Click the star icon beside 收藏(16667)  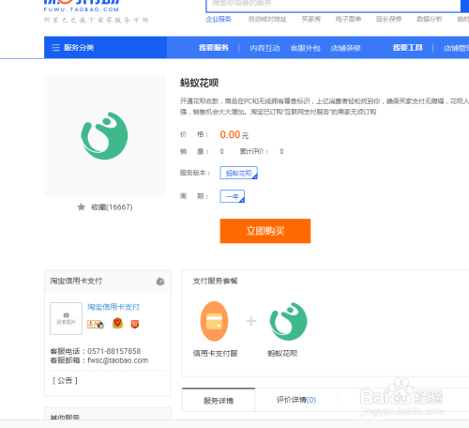tap(82, 206)
